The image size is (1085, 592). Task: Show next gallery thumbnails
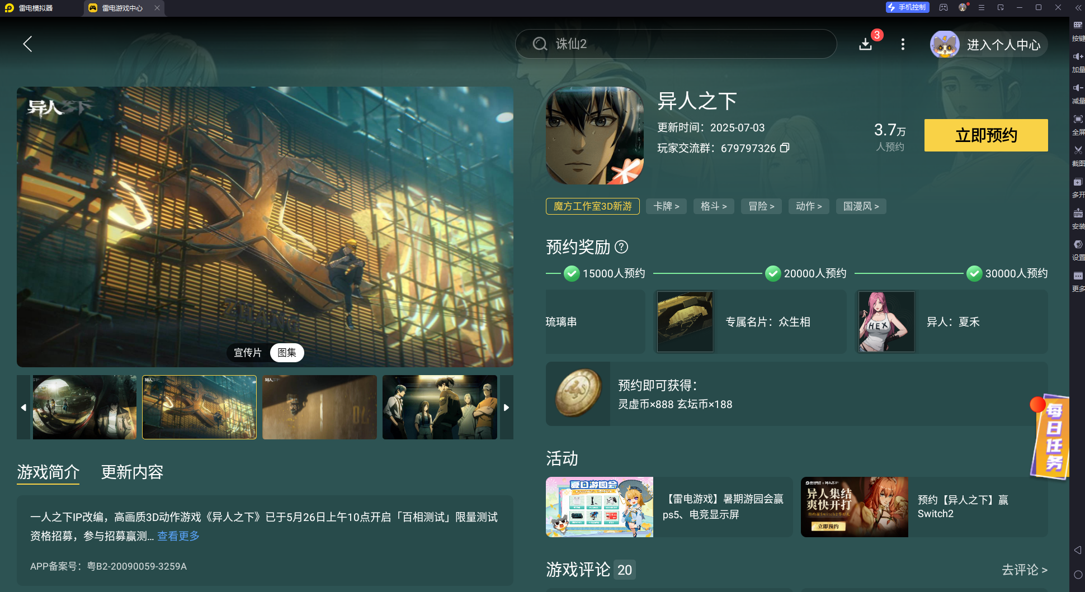click(x=506, y=407)
